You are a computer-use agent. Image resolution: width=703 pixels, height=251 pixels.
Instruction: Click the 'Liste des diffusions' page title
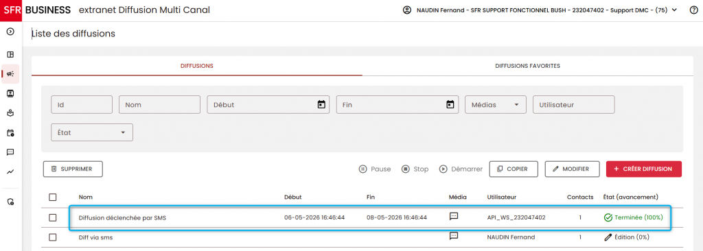pos(73,34)
